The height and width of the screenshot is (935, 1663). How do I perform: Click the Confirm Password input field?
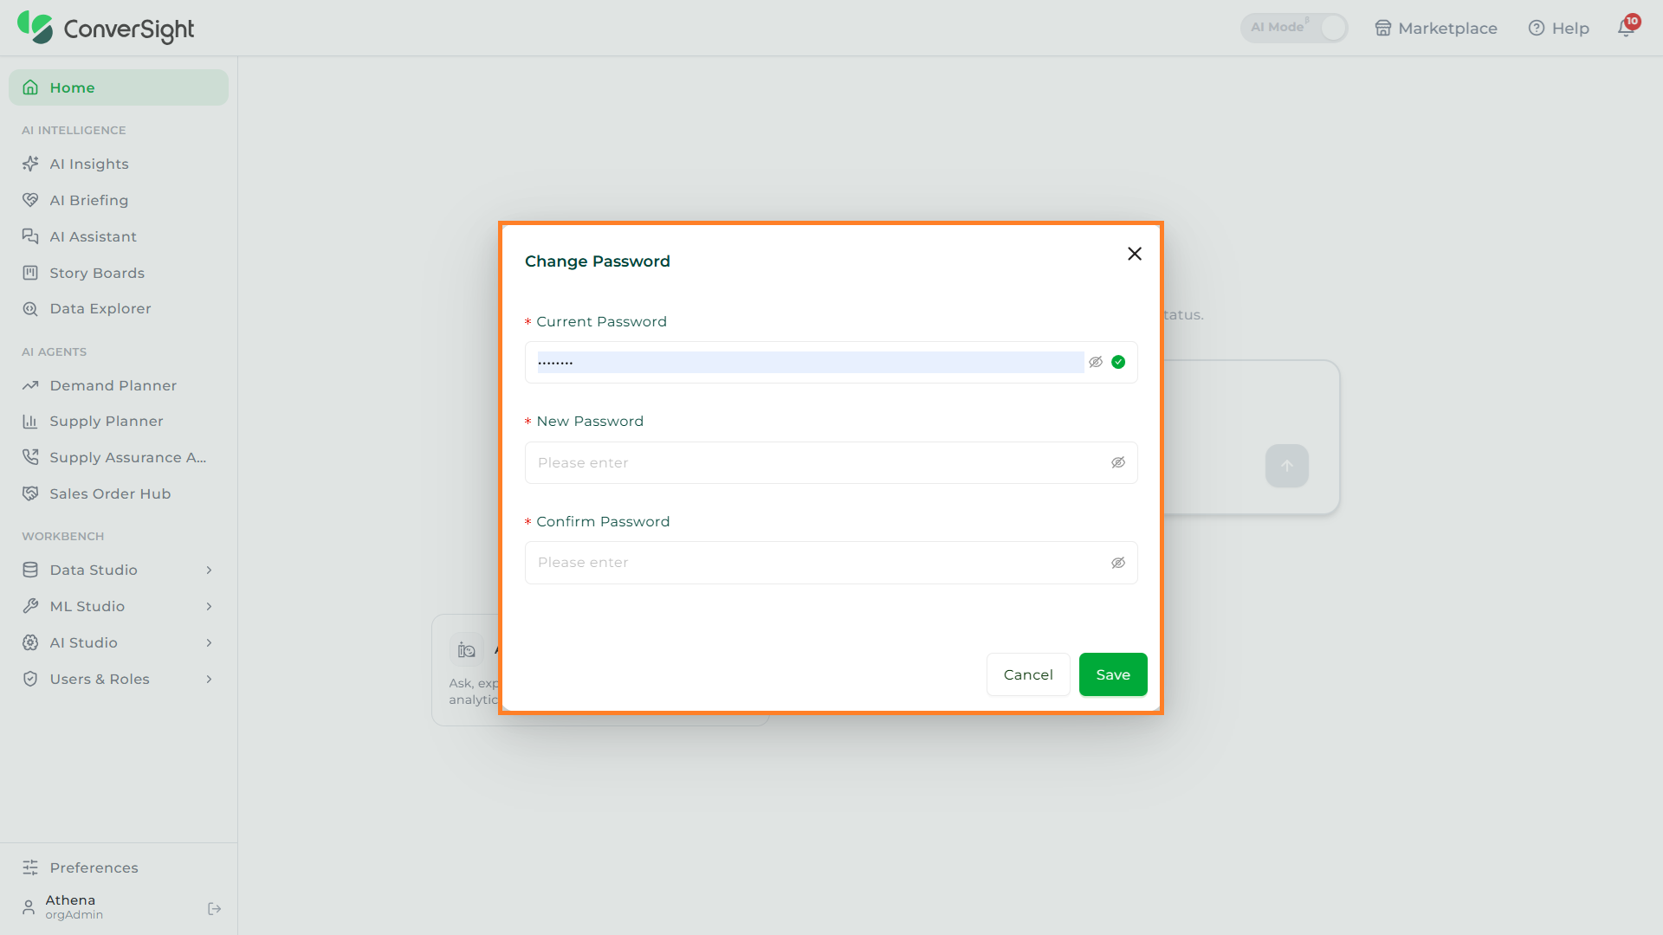(x=831, y=563)
